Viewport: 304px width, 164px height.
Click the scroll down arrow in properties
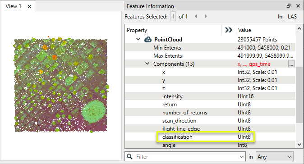point(299,145)
